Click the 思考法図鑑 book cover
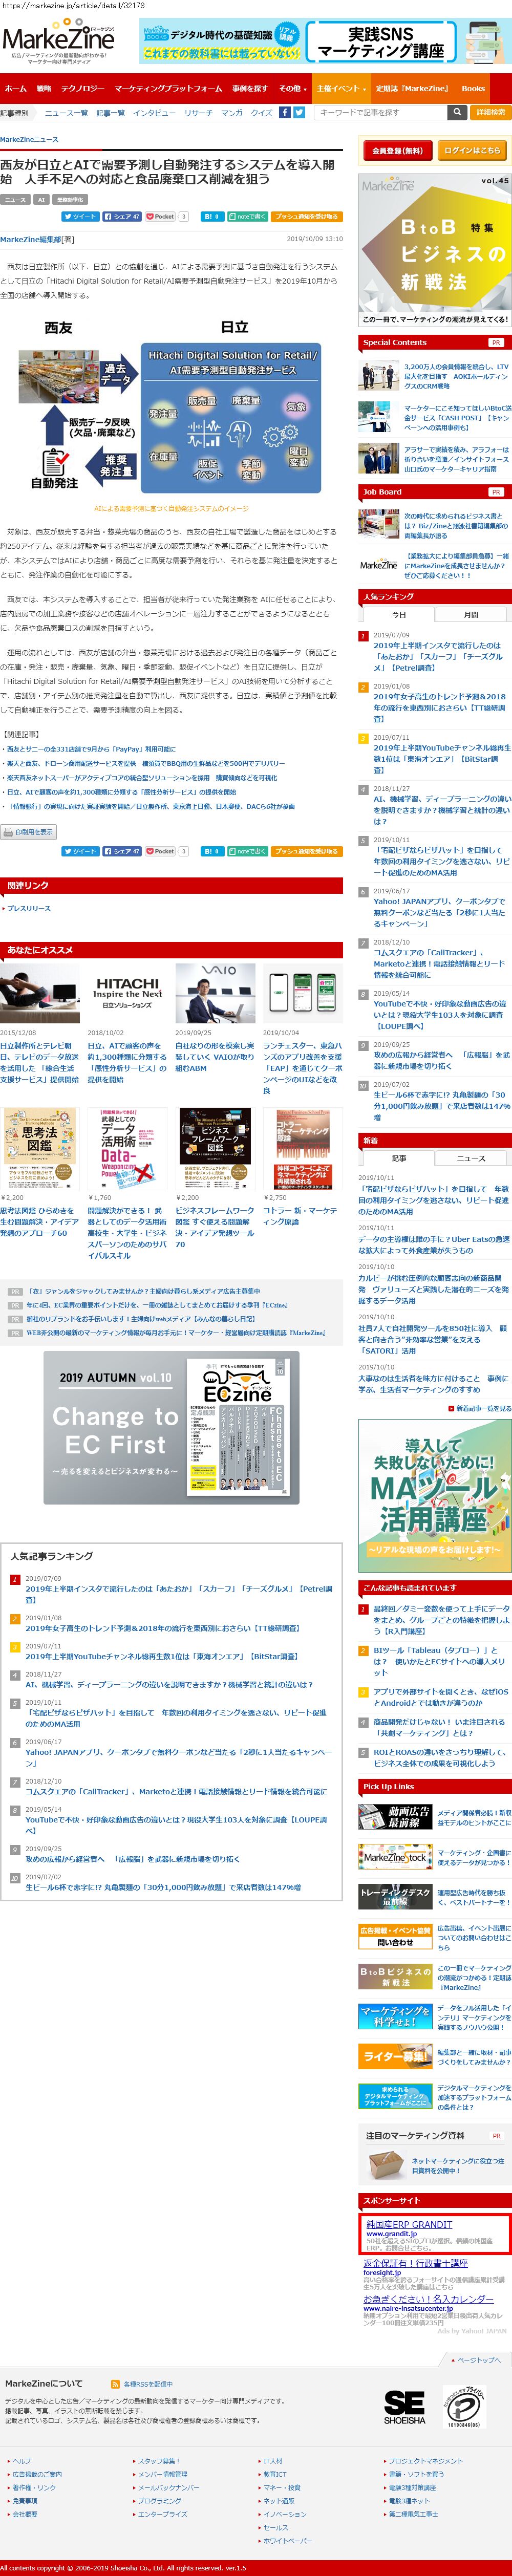512x2576 pixels. click(39, 1149)
